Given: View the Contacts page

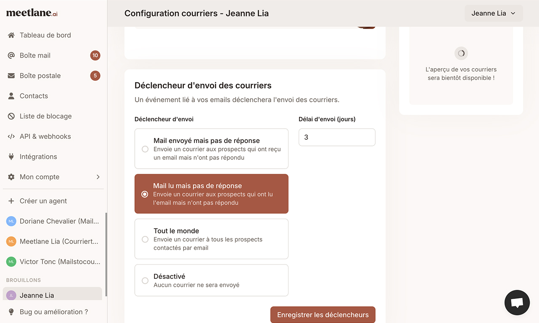Looking at the screenshot, I should click(x=33, y=95).
